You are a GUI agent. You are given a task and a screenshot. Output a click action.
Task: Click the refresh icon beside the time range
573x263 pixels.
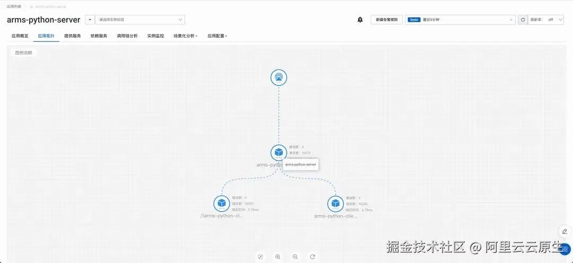click(x=523, y=20)
